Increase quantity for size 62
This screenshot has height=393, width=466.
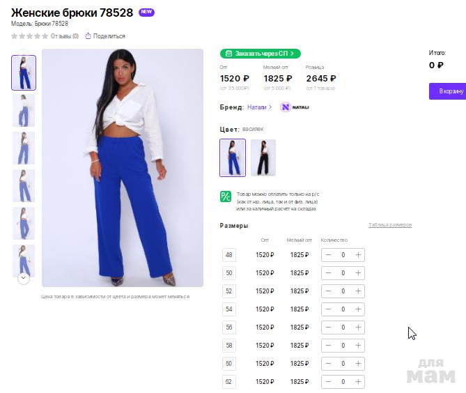pyautogui.click(x=358, y=382)
